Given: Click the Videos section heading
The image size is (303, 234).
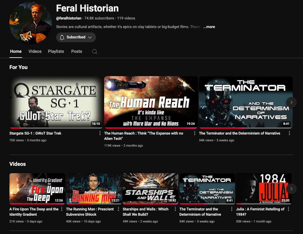Looking at the screenshot, I should pos(18,164).
